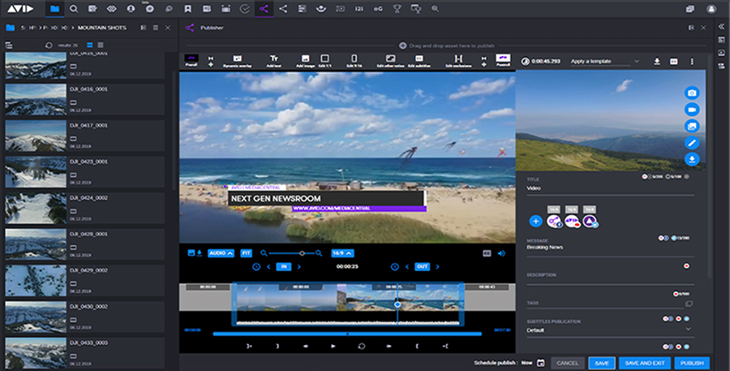This screenshot has width=730, height=371.
Task: Click the blue timeline scroll bar
Action: pyautogui.click(x=347, y=334)
